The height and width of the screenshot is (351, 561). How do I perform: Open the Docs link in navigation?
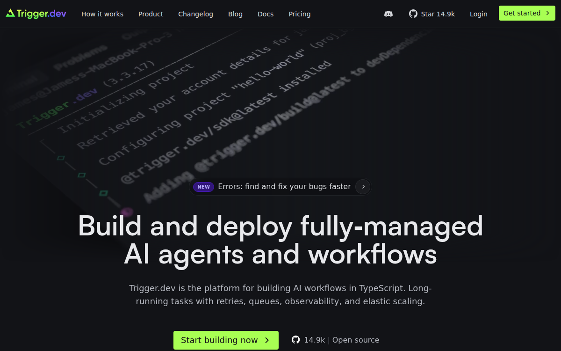tap(266, 14)
